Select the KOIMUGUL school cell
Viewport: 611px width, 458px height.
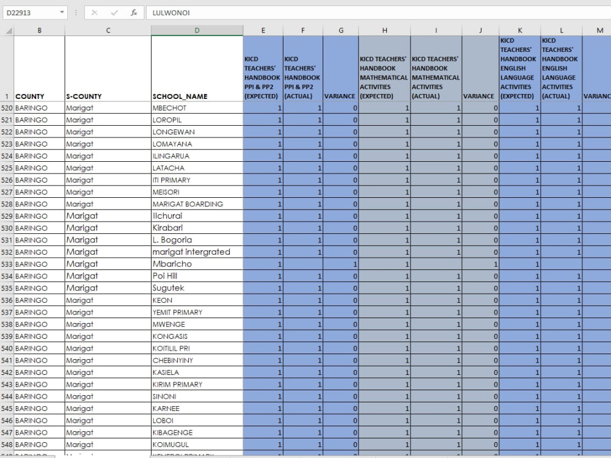[197, 445]
